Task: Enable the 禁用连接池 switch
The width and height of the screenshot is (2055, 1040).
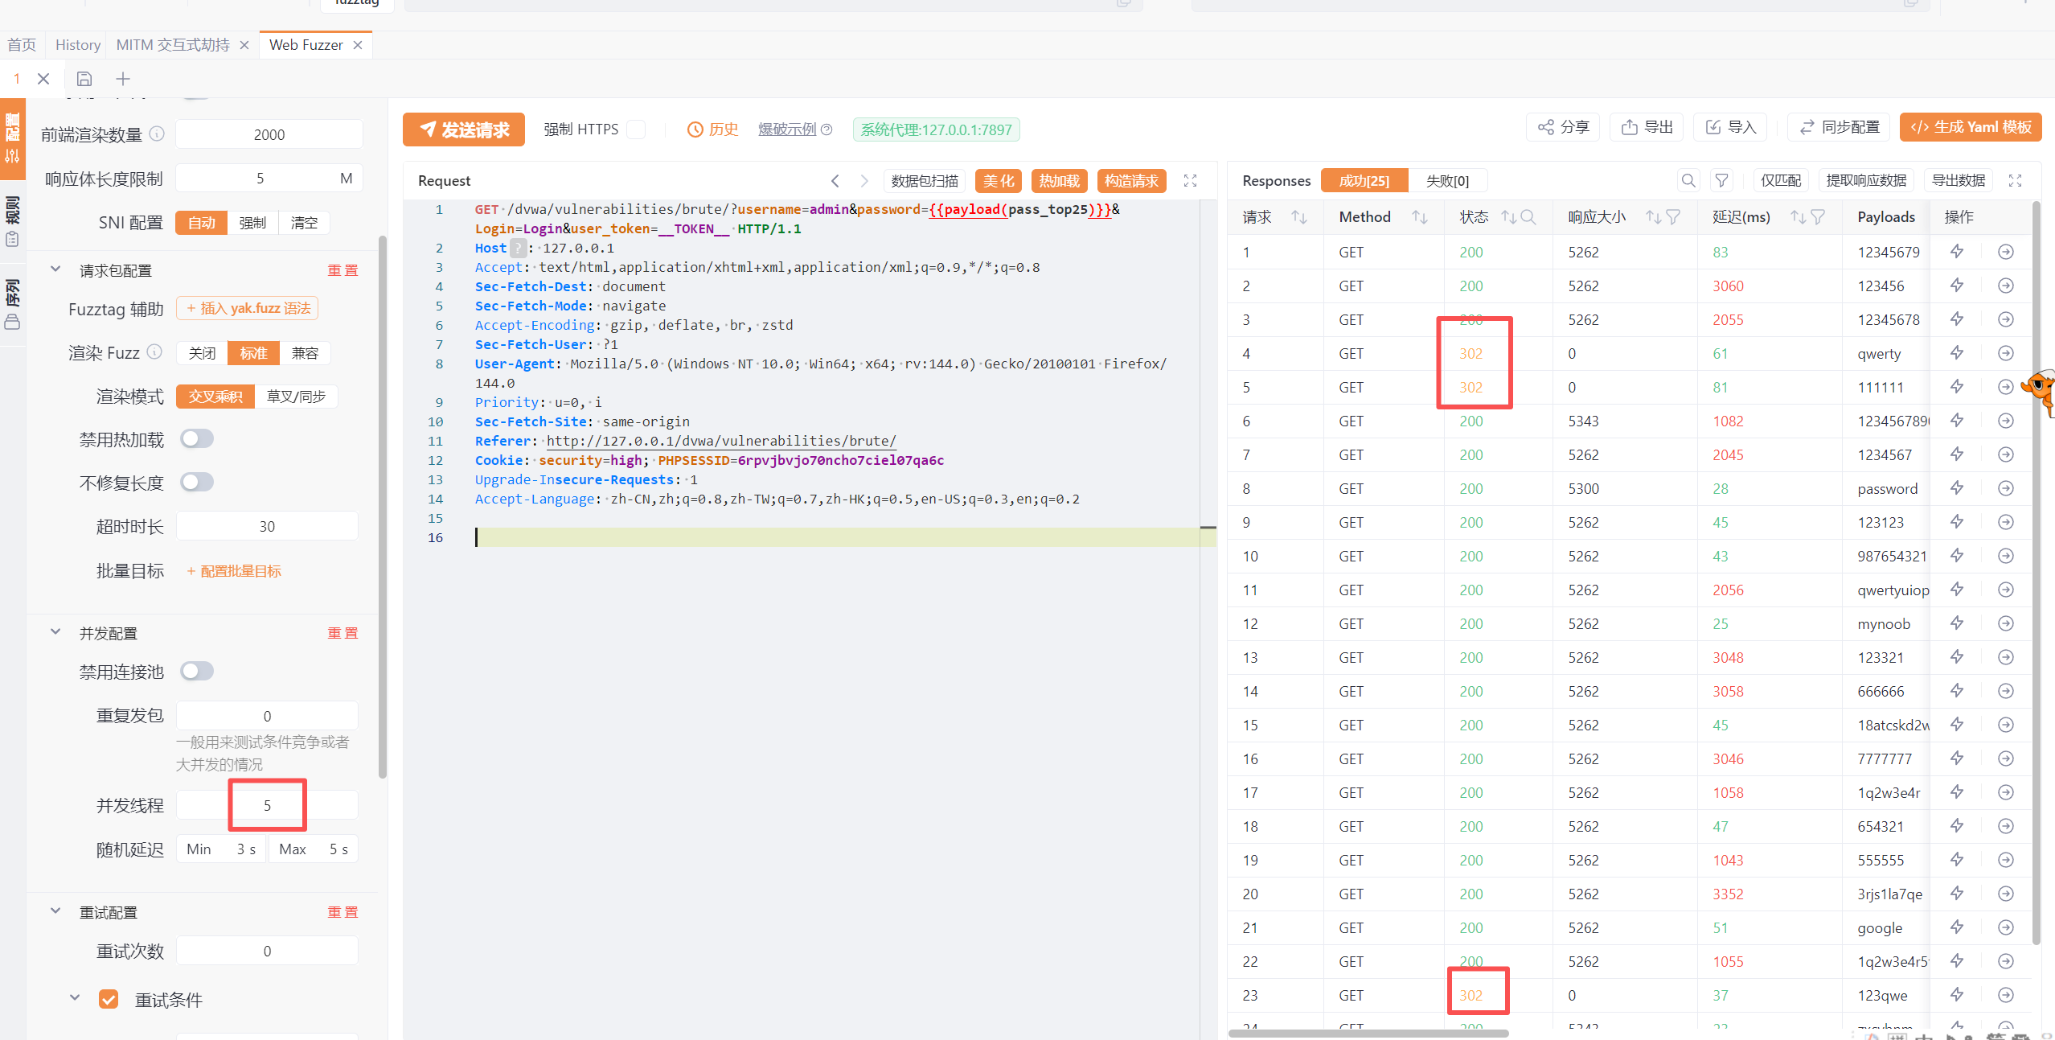Action: (x=197, y=671)
